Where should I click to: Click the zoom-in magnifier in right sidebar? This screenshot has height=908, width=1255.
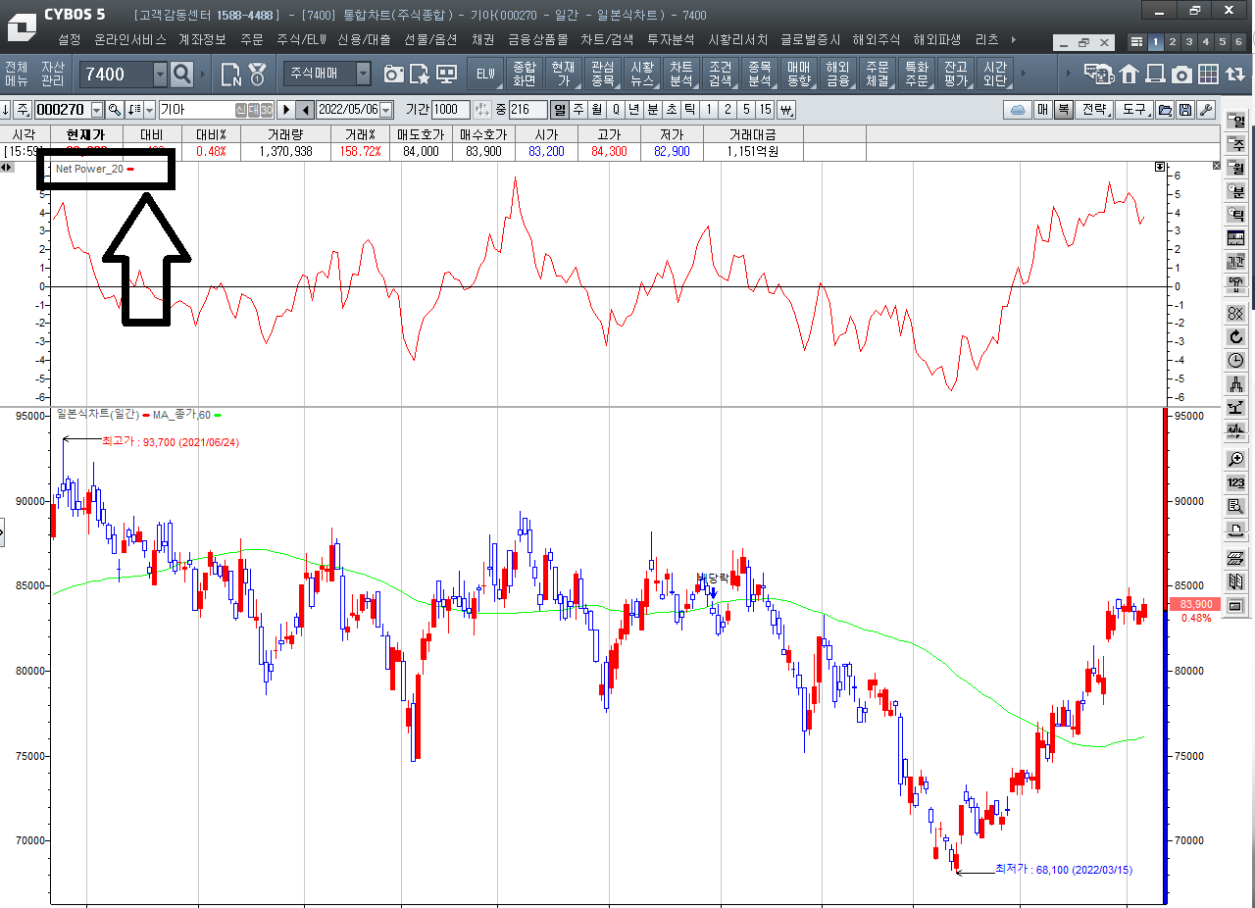click(1235, 459)
